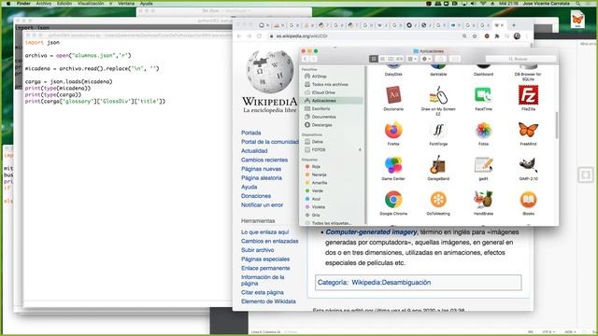598x336 pixels.
Task: Select the FreeMind butterfly app icon
Action: click(528, 131)
